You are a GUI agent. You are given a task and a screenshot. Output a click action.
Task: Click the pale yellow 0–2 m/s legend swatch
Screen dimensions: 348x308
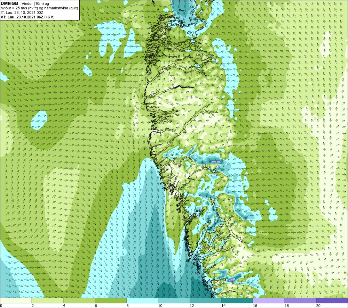pos(16,301)
